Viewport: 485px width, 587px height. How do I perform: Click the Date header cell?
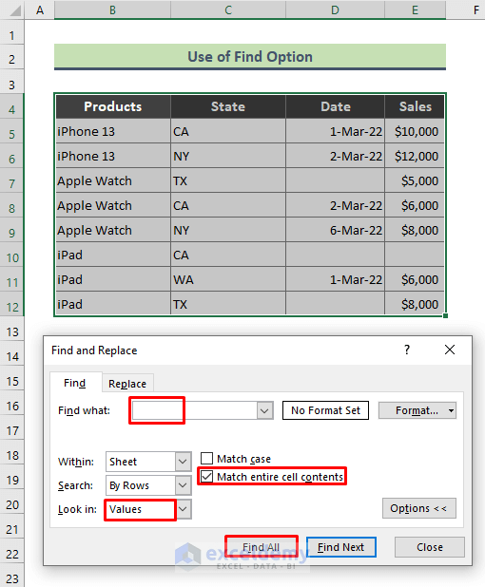(335, 106)
